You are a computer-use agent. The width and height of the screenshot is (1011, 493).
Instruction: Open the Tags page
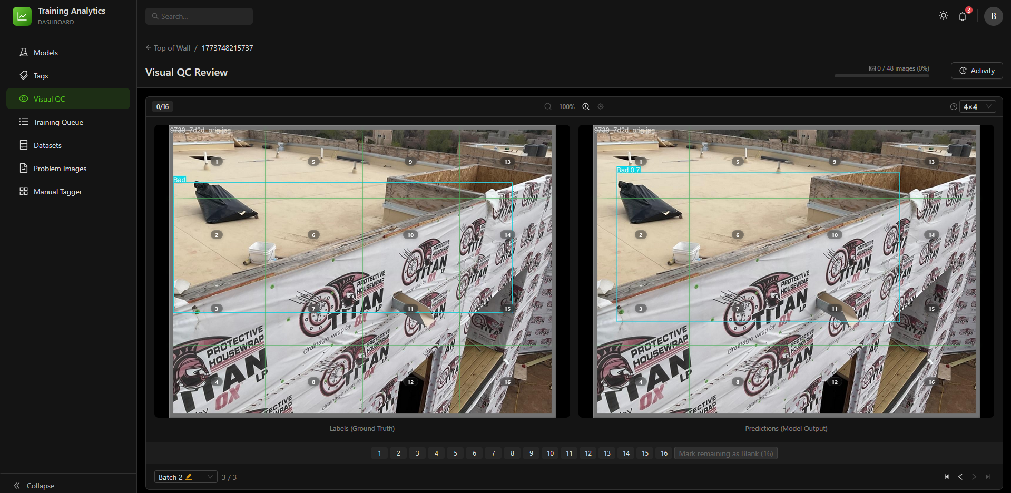point(68,75)
